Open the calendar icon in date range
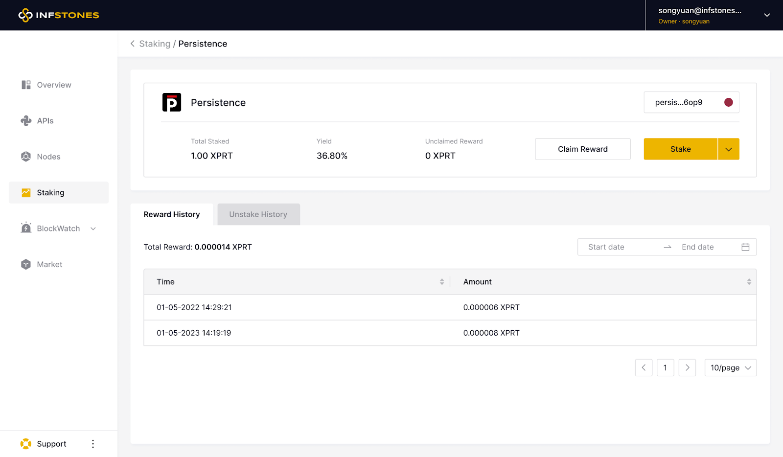The image size is (783, 457). point(745,247)
